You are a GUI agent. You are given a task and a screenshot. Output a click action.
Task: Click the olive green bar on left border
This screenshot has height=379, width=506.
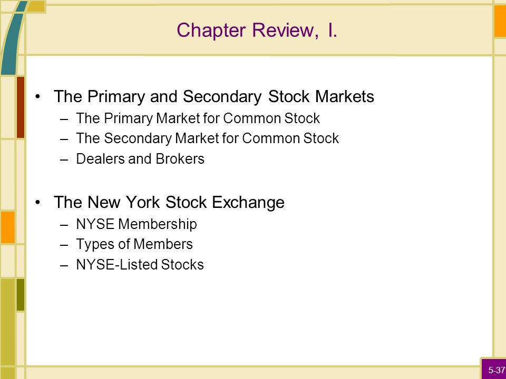pyautogui.click(x=21, y=295)
